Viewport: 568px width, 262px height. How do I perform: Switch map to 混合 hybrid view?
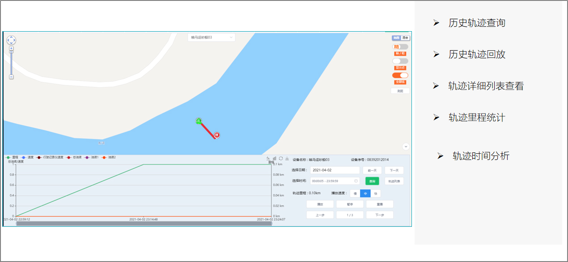(x=405, y=38)
